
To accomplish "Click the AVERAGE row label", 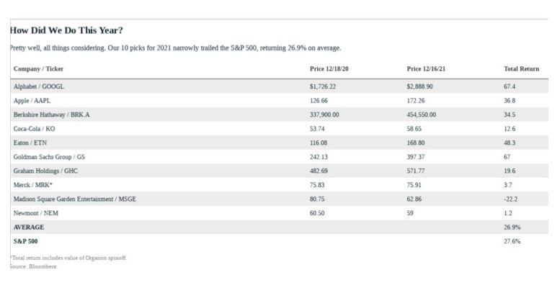I will [x=29, y=228].
